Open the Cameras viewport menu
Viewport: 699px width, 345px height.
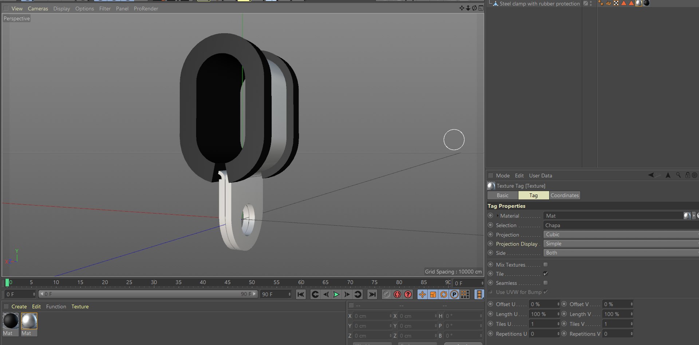(x=38, y=9)
